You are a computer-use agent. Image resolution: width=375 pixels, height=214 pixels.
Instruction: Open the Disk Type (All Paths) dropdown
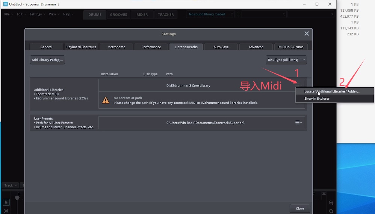point(286,60)
